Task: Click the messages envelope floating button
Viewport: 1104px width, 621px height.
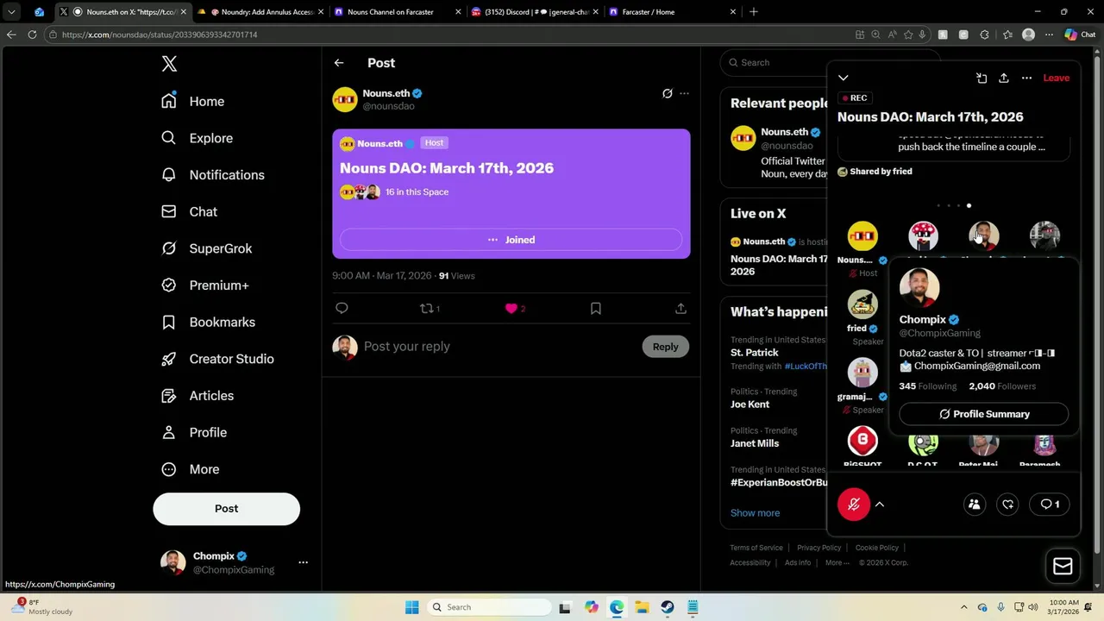Action: click(1063, 566)
